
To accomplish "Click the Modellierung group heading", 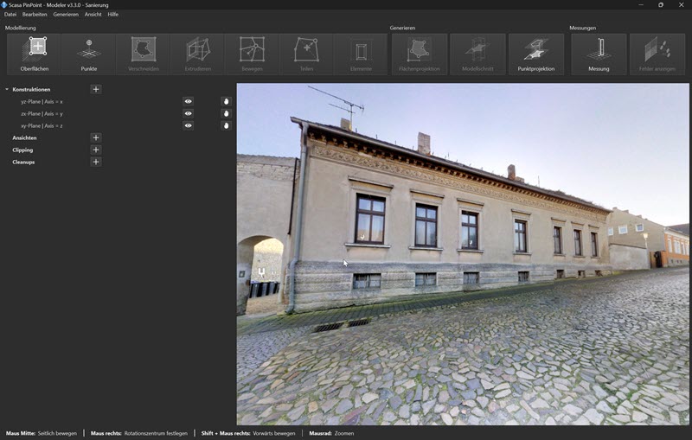I will (x=20, y=28).
